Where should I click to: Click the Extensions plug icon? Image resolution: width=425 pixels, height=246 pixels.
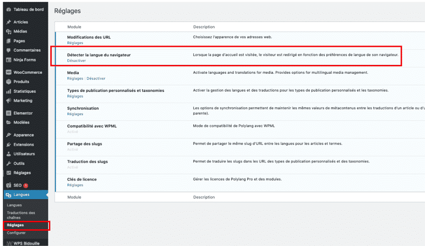click(x=8, y=145)
